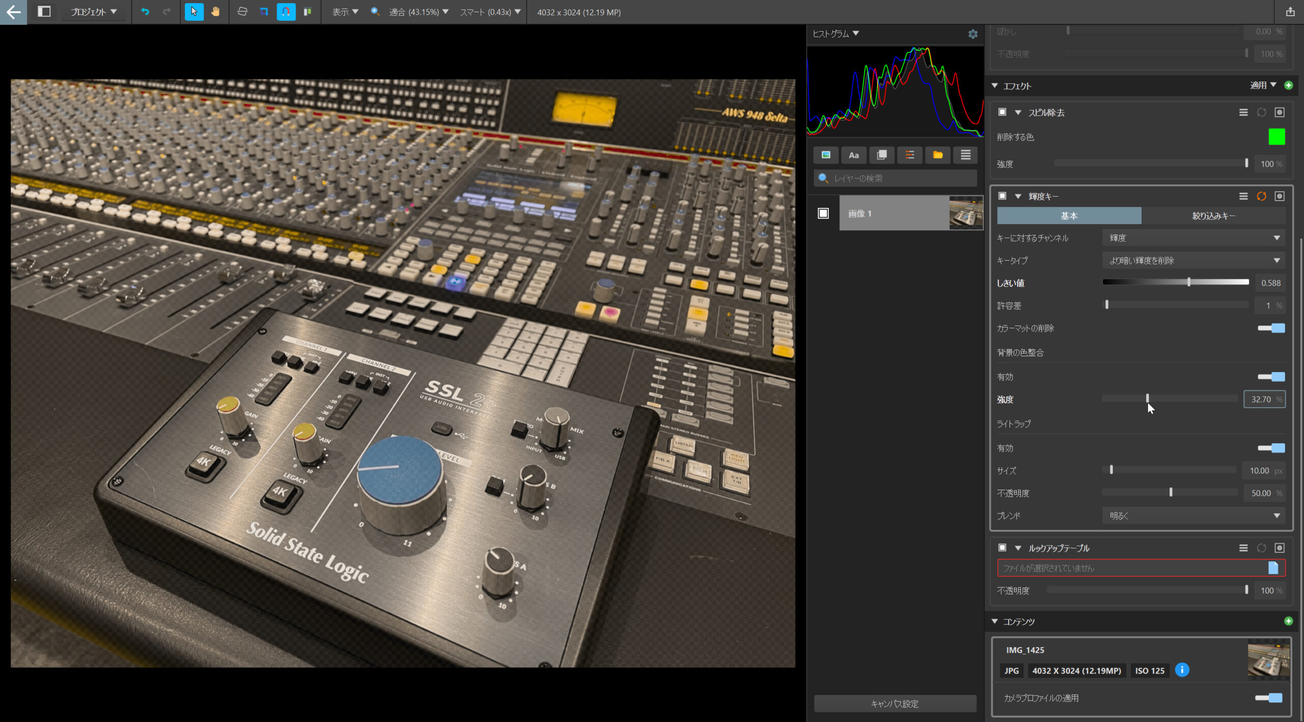Open the 表示 view dropdown
Viewport: 1304px width, 722px height.
coord(345,12)
